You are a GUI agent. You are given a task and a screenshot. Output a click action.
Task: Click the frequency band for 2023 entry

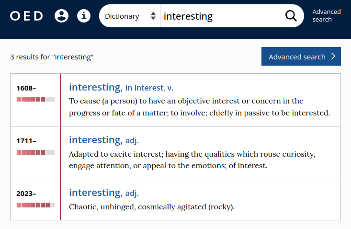pyautogui.click(x=35, y=205)
